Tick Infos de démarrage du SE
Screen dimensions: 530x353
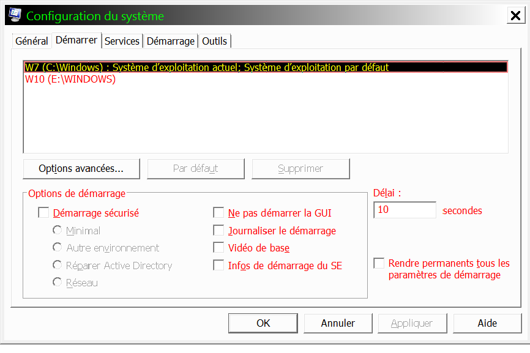[x=218, y=265]
